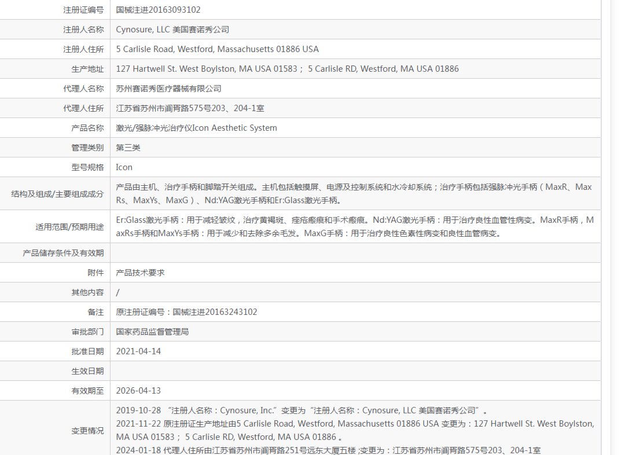Click the 附件 label
The image size is (619, 455).
(x=95, y=273)
